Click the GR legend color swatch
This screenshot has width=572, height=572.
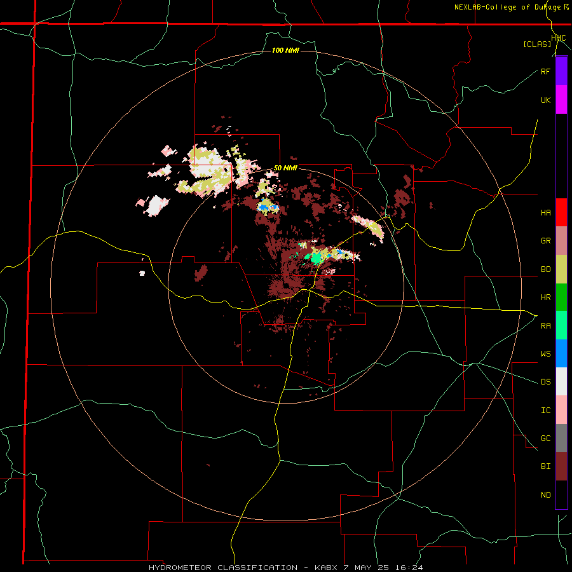coord(561,241)
